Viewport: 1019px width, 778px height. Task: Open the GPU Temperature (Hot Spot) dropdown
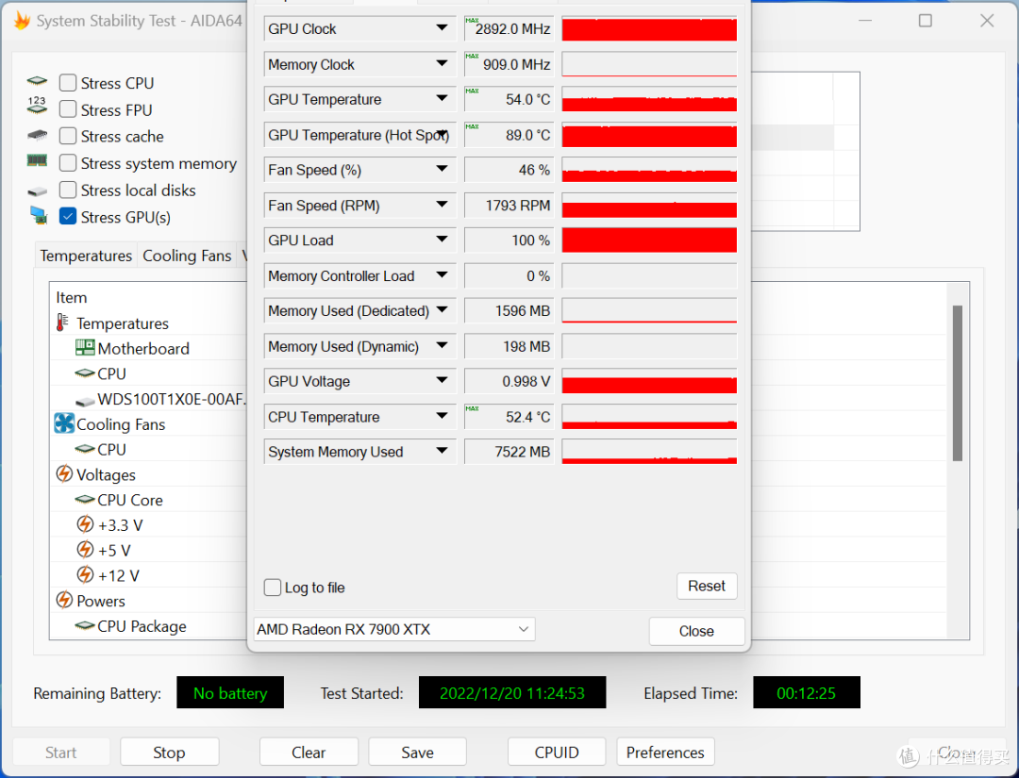point(359,135)
